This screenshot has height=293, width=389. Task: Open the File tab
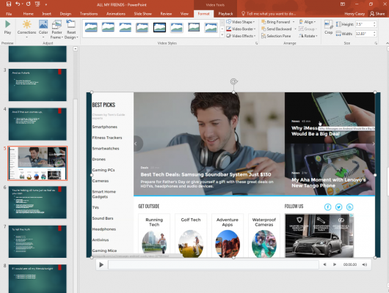coord(9,14)
